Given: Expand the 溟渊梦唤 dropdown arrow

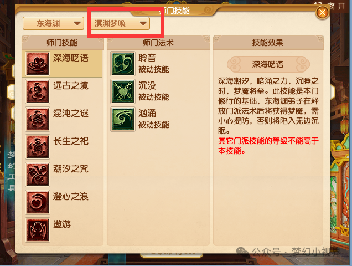Looking at the screenshot, I should point(143,23).
